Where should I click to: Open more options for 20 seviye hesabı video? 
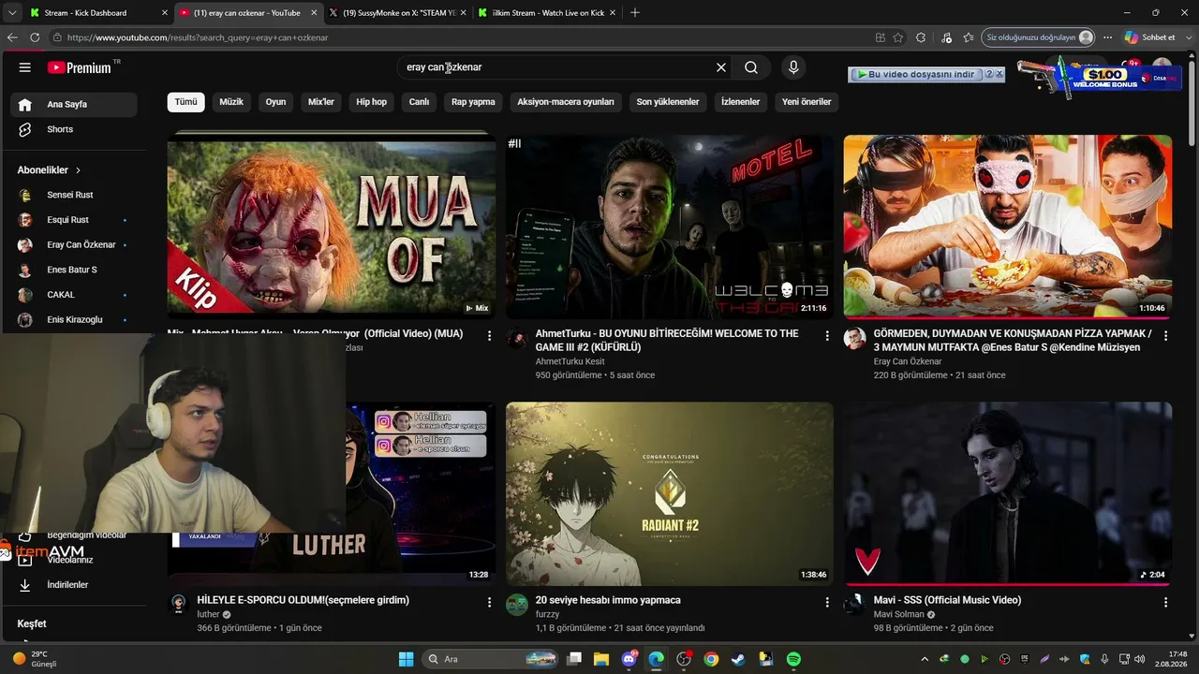(827, 602)
